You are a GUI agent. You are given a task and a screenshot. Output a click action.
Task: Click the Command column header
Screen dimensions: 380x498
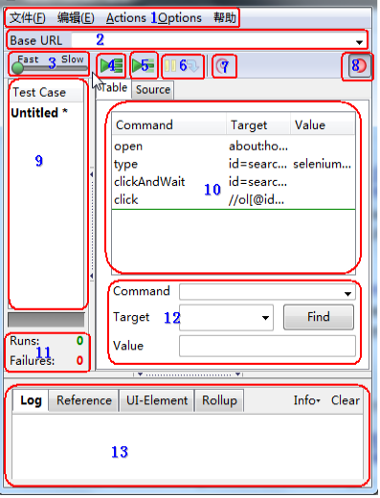coord(169,125)
